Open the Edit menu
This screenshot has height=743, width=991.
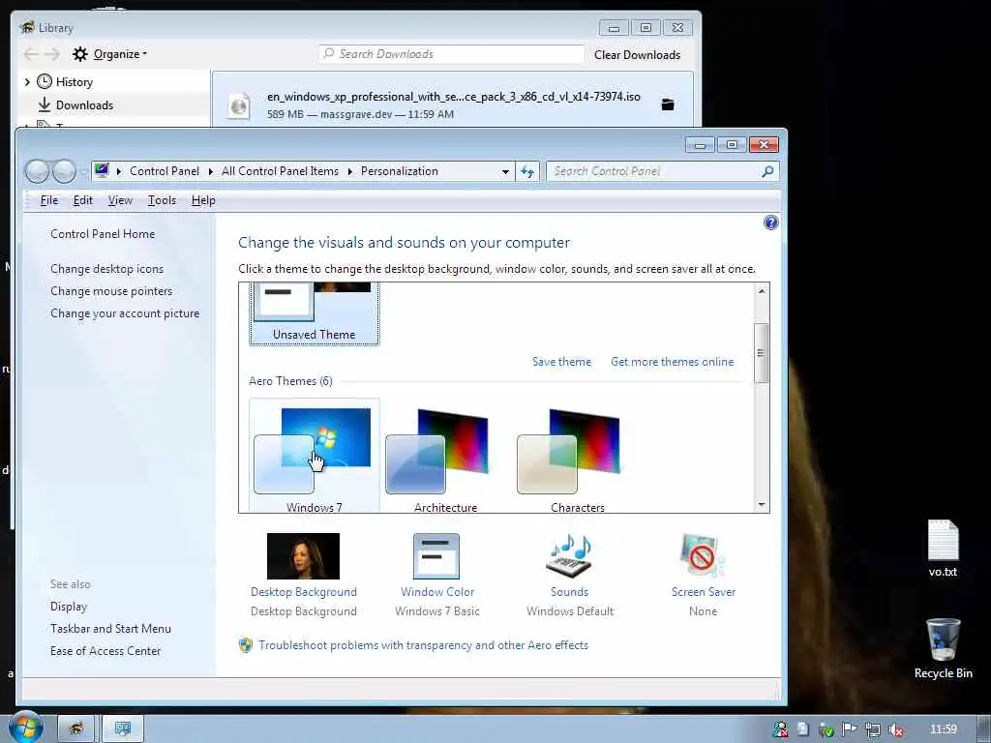(83, 200)
